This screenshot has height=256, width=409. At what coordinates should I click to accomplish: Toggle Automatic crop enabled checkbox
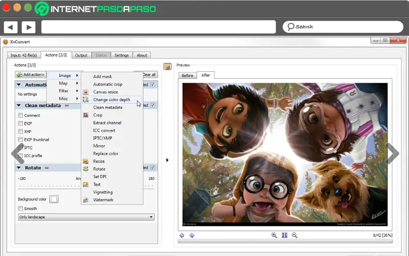152,84
